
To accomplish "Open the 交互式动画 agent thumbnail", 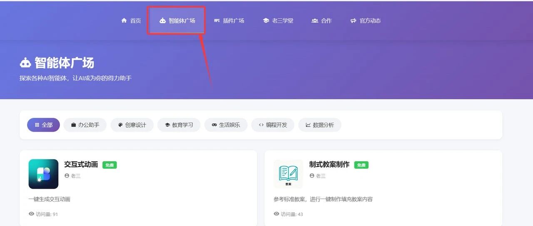I will click(x=43, y=174).
